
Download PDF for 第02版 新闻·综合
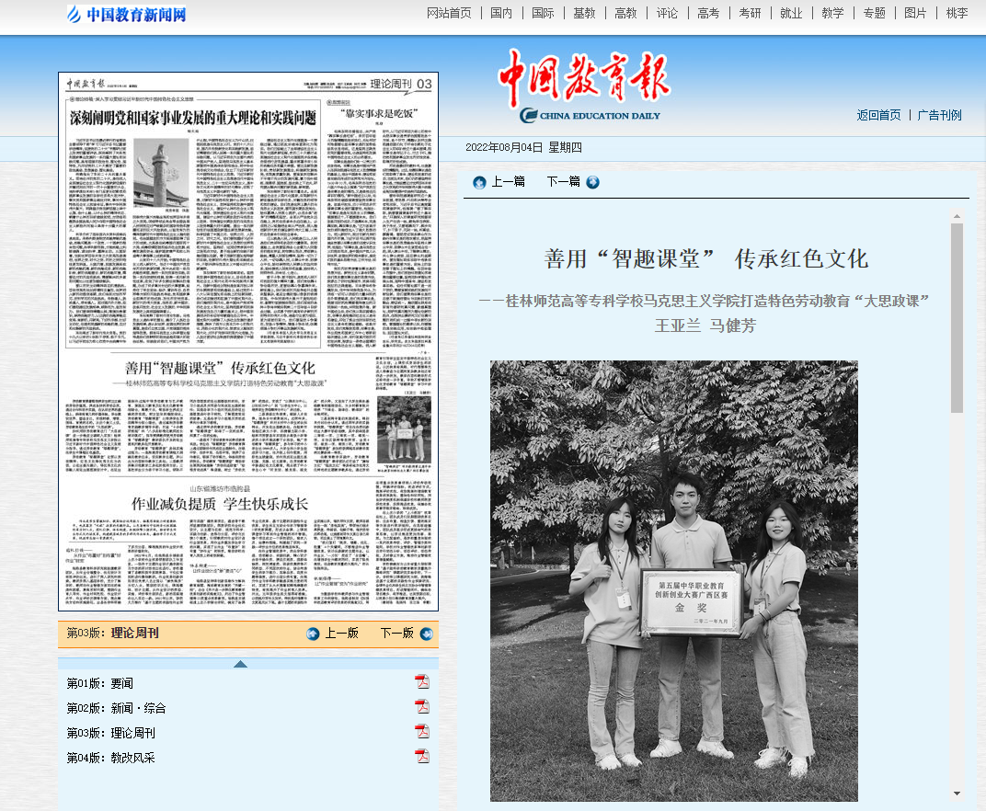422,706
